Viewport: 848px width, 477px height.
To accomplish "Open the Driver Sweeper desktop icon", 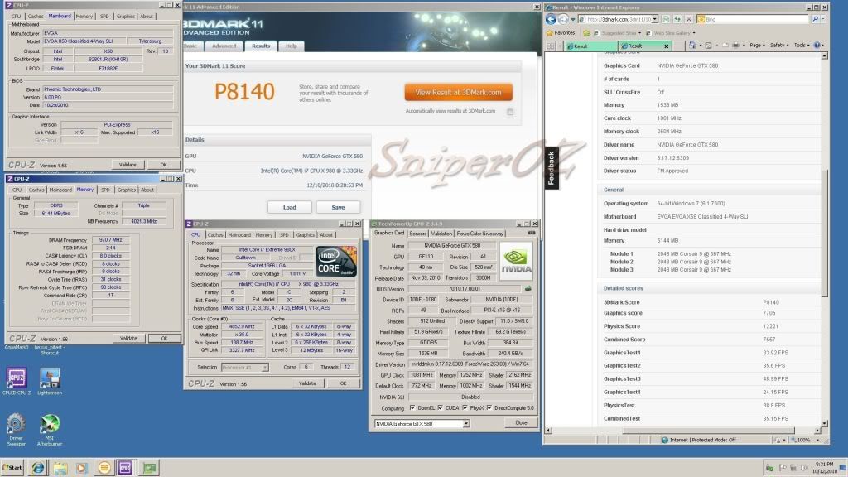I will [x=15, y=423].
